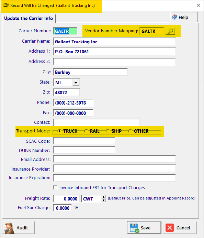Image resolution: width=204 pixels, height=238 pixels.
Task: Click the Phone field
Action: [x=73, y=103]
